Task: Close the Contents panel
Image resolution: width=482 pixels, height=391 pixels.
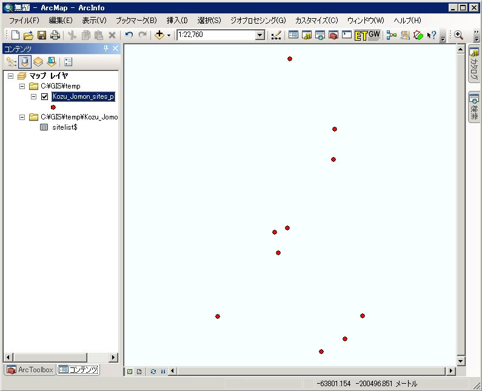Action: point(115,48)
